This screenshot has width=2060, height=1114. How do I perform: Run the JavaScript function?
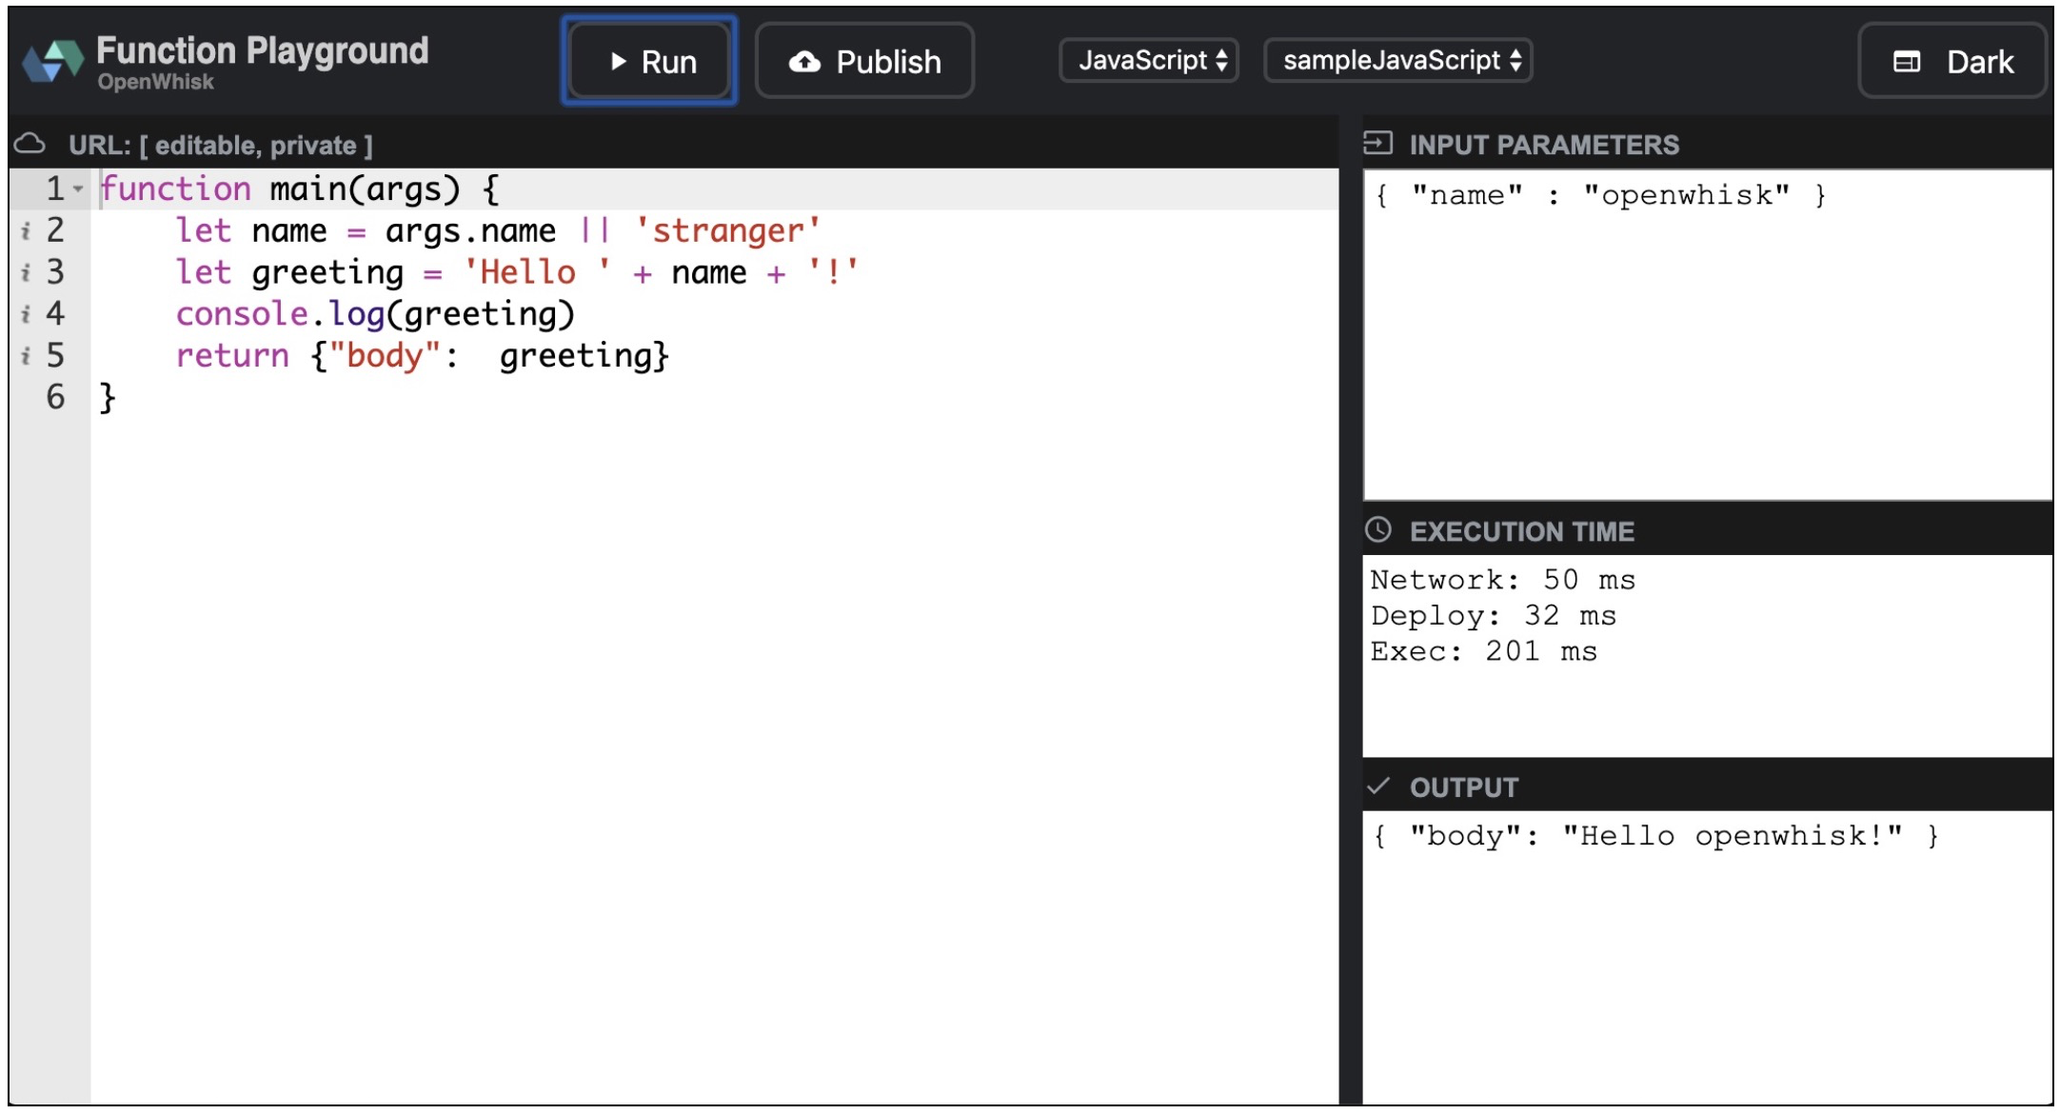(648, 61)
